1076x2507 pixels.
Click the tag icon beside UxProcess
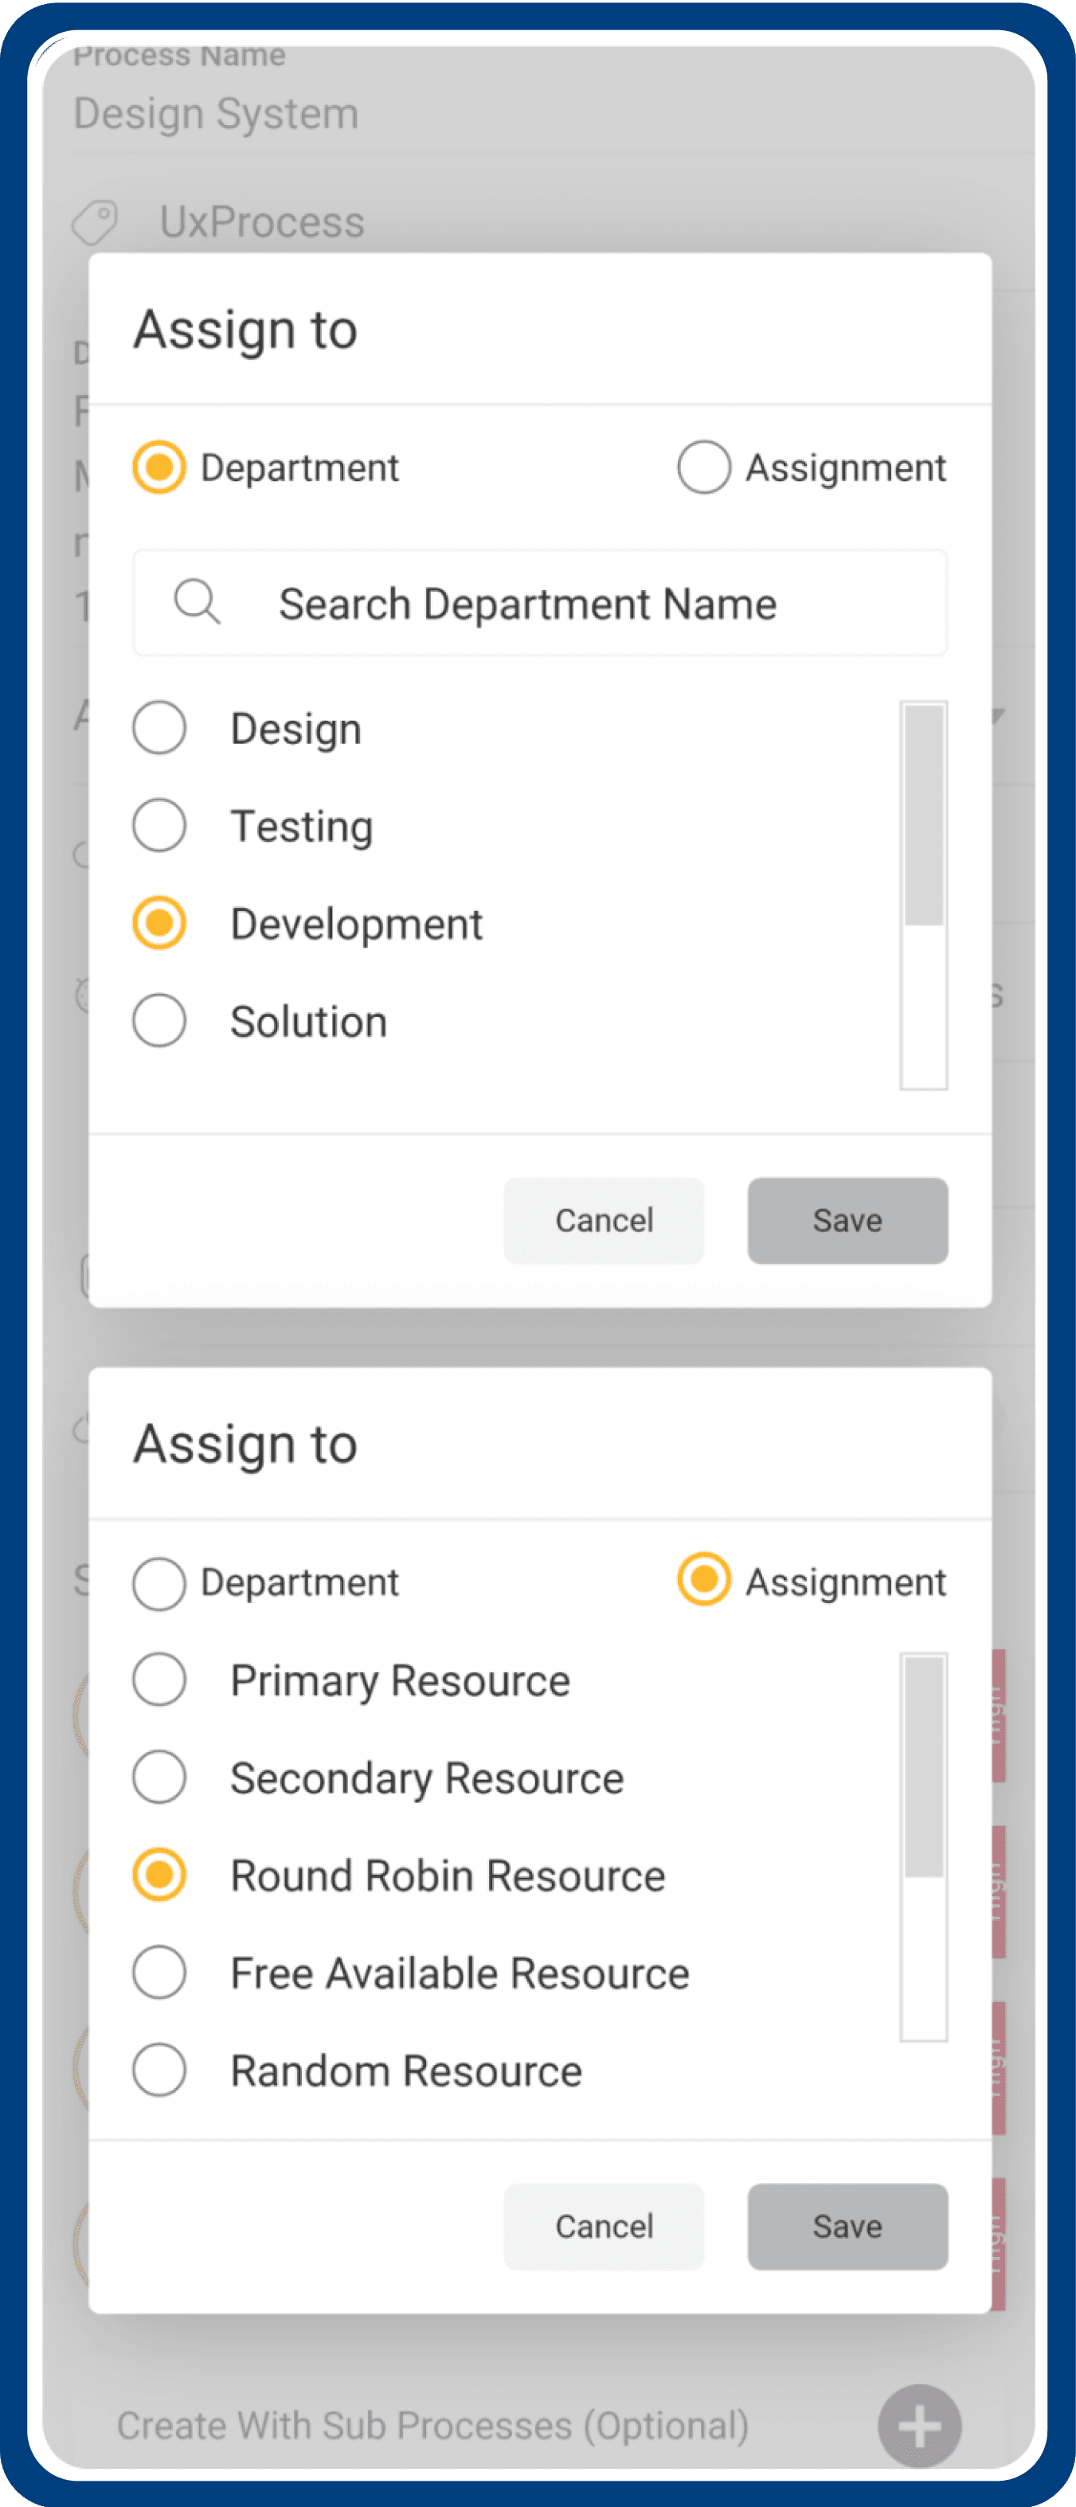pos(96,222)
